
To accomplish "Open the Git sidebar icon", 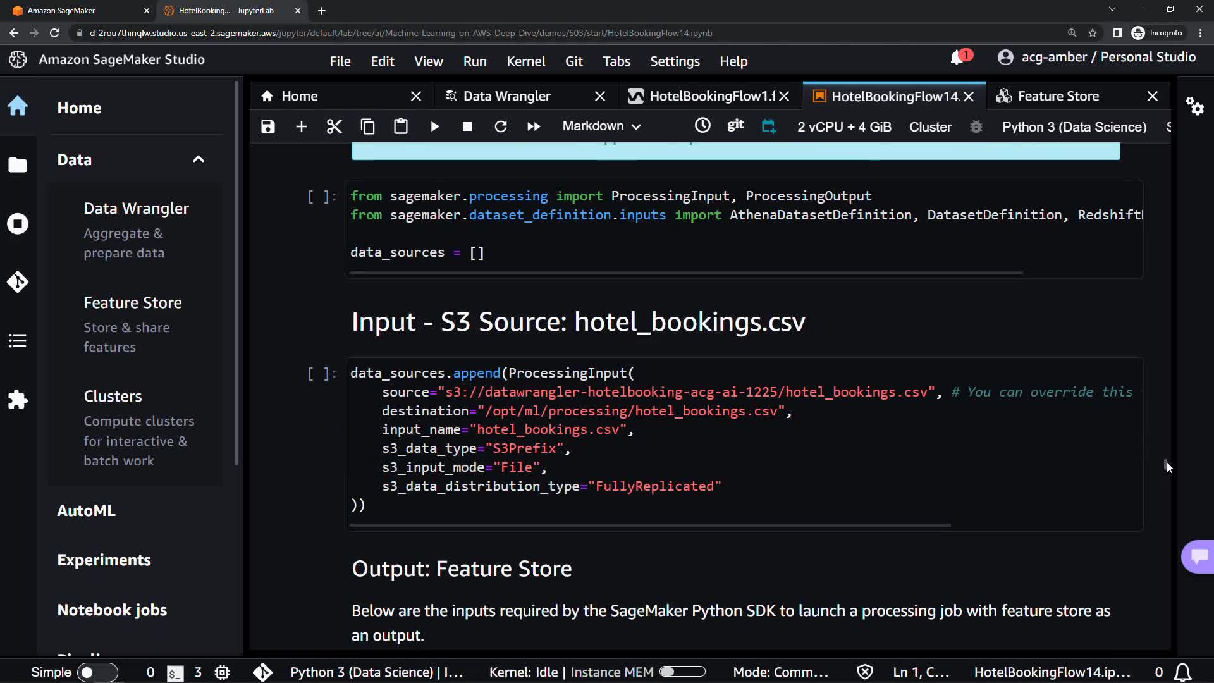I will [x=18, y=282].
